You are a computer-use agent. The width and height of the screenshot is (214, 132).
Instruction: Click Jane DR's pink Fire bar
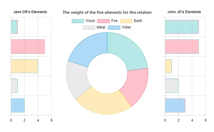pos(28,47)
